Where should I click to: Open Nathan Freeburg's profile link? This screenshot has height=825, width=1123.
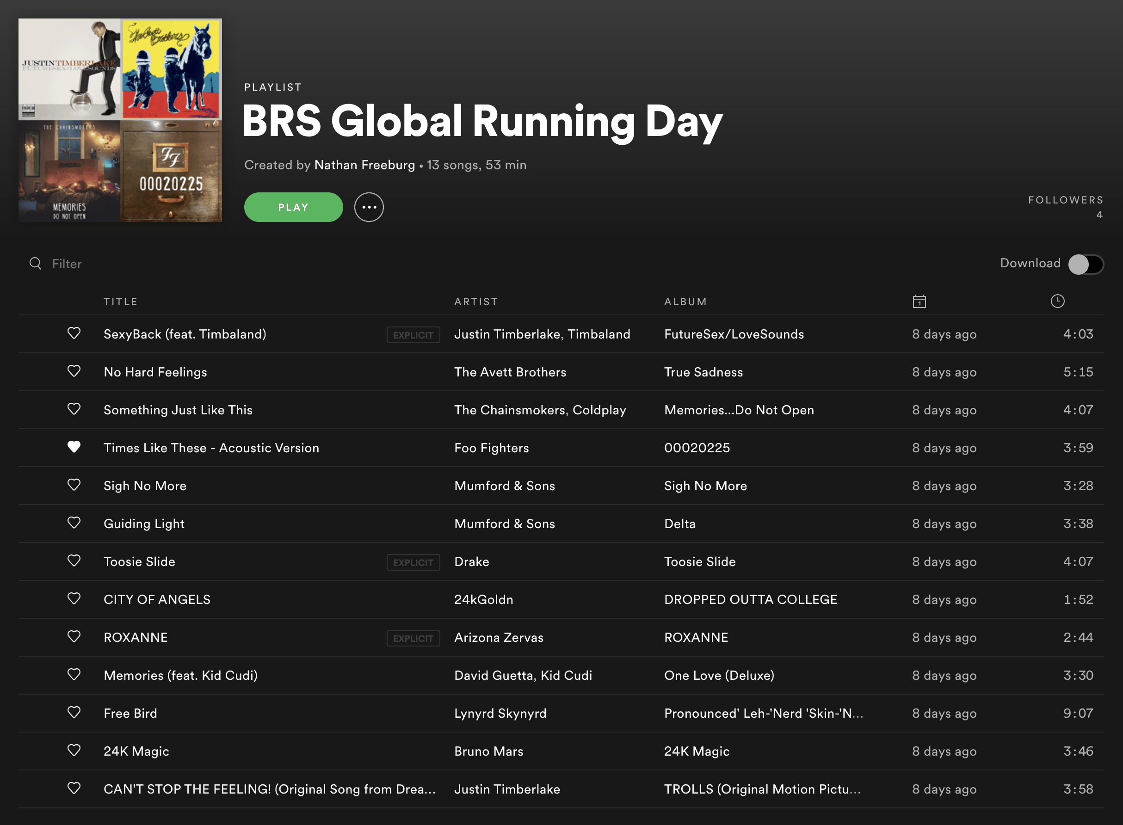tap(364, 165)
